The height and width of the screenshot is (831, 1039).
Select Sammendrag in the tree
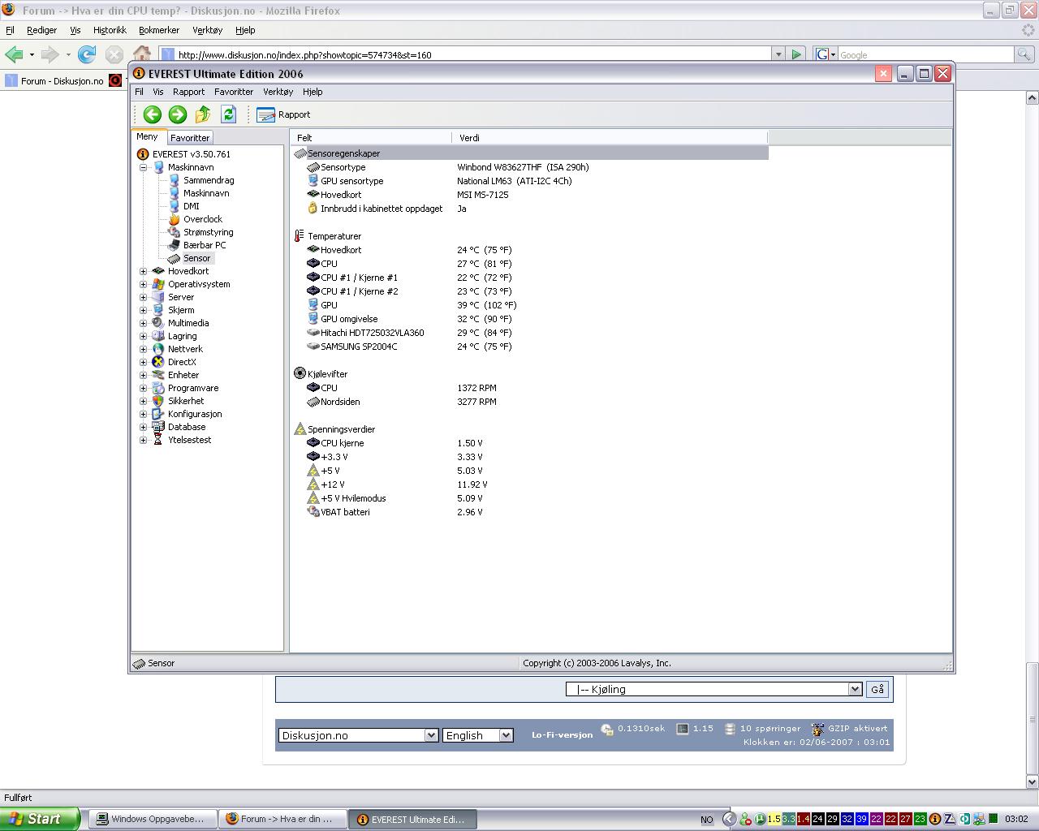tap(209, 180)
